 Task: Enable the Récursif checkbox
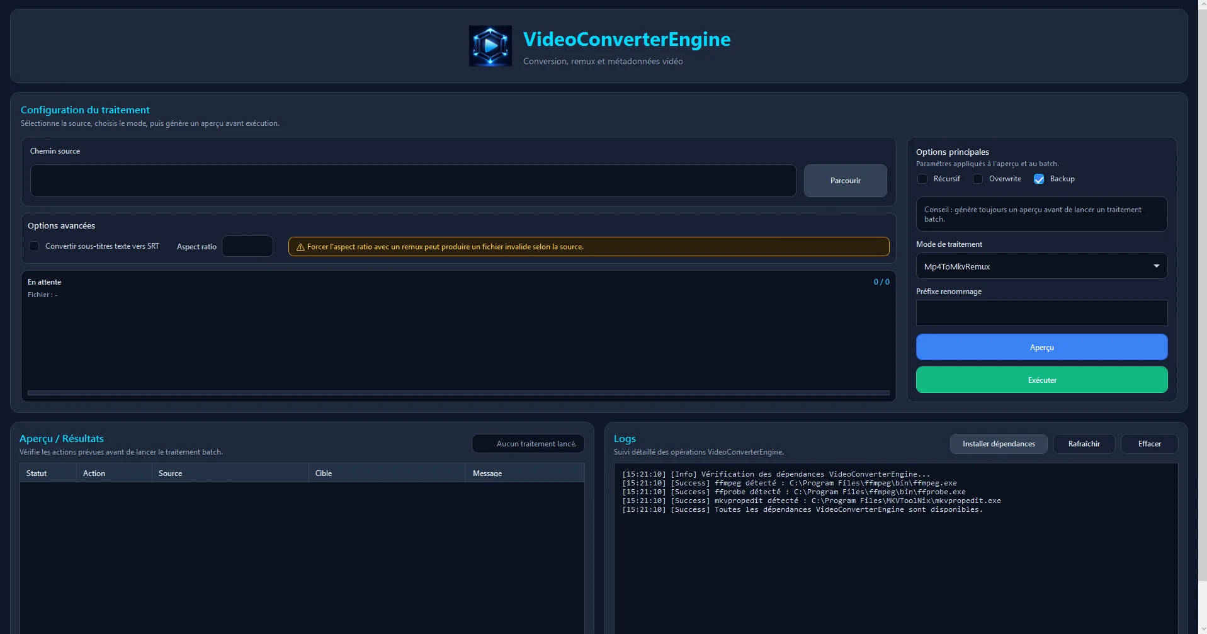click(x=922, y=179)
